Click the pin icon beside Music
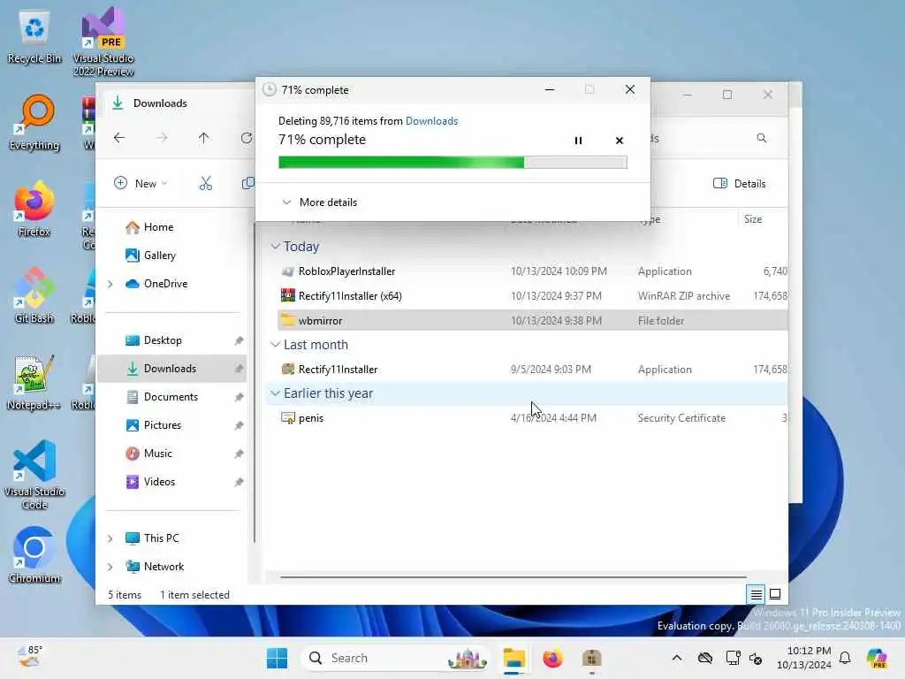Image resolution: width=905 pixels, height=679 pixels. pyautogui.click(x=239, y=454)
